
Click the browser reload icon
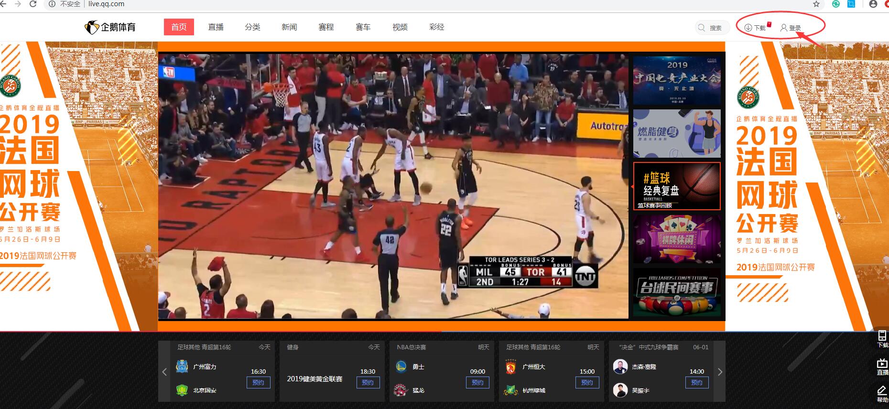point(33,4)
